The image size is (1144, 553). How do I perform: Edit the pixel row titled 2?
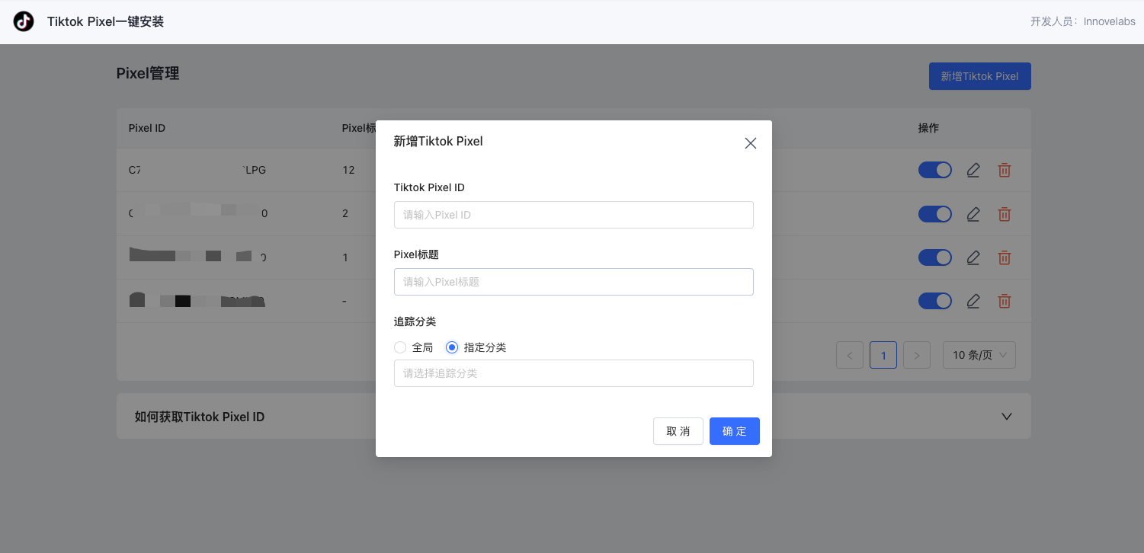(973, 214)
